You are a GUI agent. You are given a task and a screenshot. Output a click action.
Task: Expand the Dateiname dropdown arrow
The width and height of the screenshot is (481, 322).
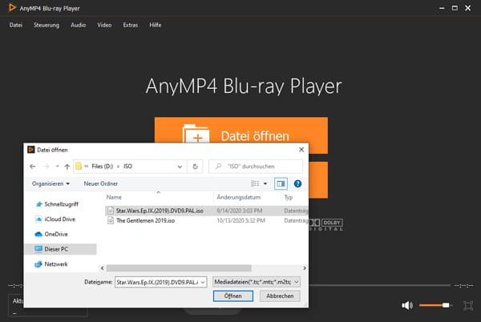(203, 282)
